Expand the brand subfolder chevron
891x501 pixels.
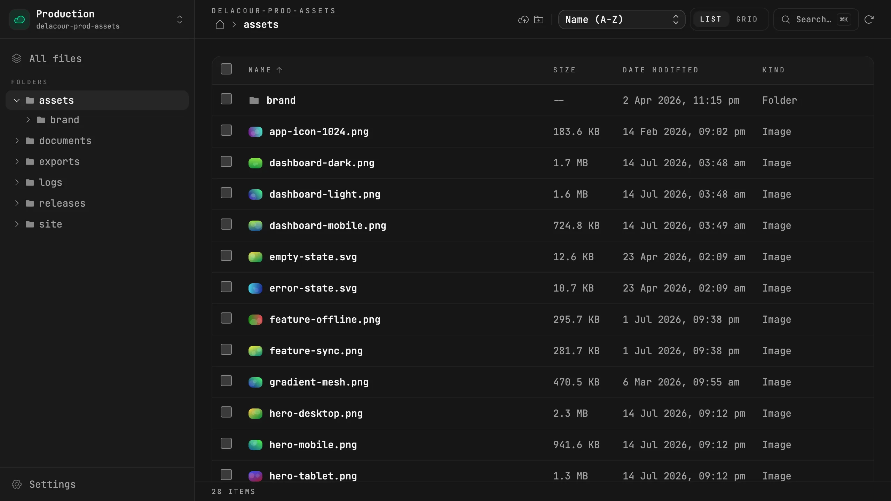(x=28, y=120)
